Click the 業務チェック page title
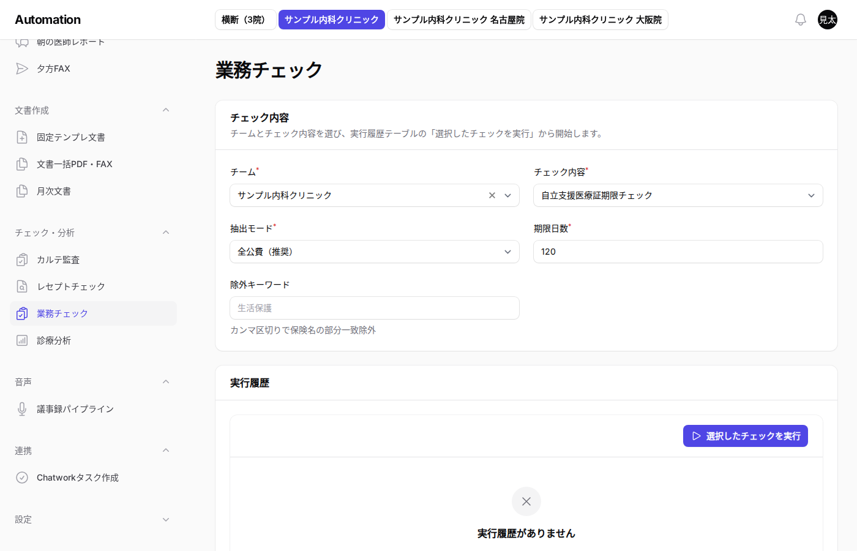The width and height of the screenshot is (857, 551). pyautogui.click(x=269, y=70)
